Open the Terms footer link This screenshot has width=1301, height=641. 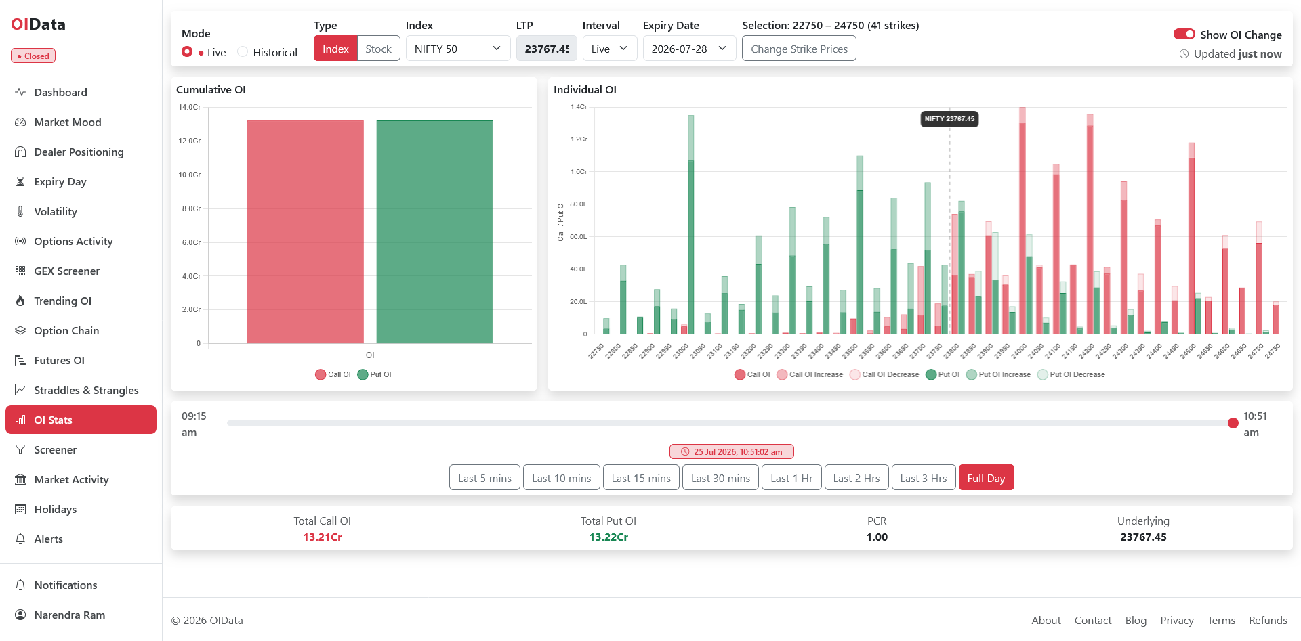coord(1221,620)
